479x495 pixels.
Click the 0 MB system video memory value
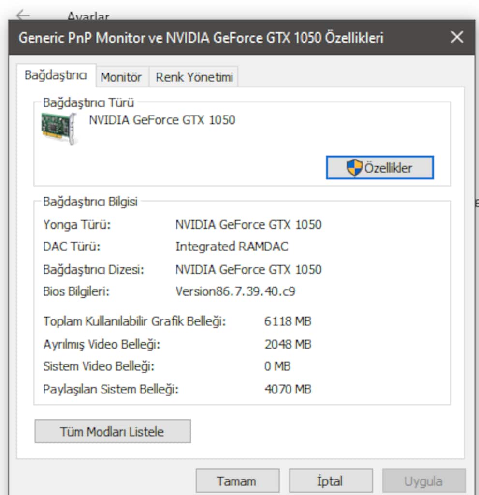pyautogui.click(x=277, y=366)
